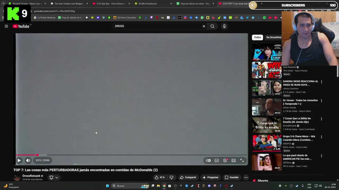
Task: Start voice search with microphone icon
Action: (224, 26)
